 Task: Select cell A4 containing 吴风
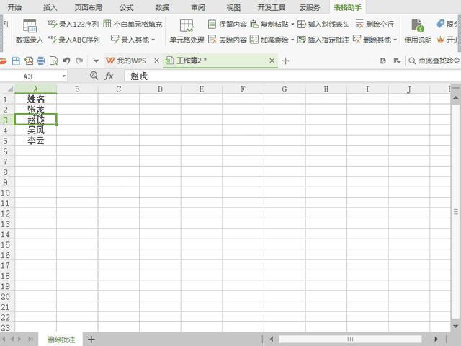tap(35, 130)
